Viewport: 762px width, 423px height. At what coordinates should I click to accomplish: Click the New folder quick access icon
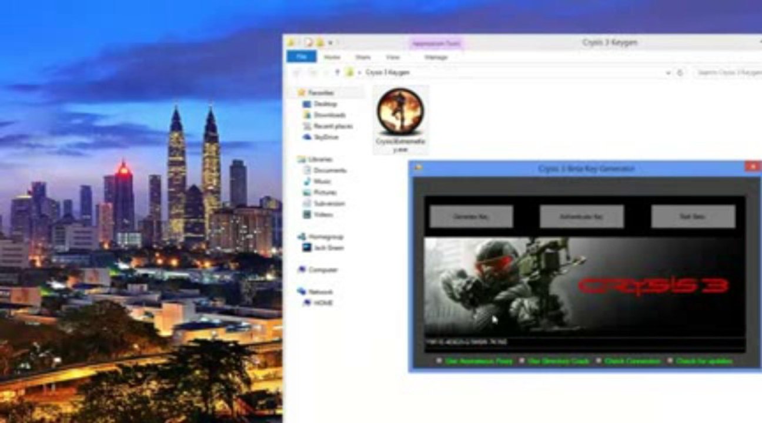(x=320, y=43)
